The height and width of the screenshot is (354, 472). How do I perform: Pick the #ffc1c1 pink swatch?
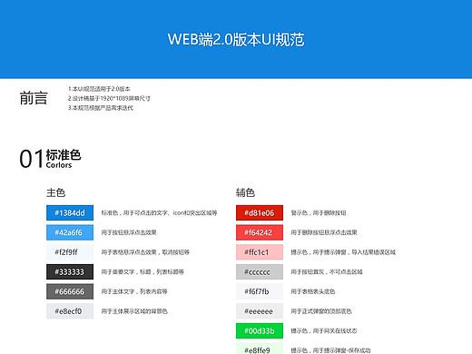click(260, 252)
